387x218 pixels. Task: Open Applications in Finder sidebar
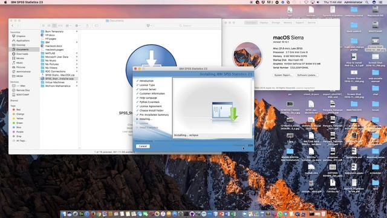23,41
